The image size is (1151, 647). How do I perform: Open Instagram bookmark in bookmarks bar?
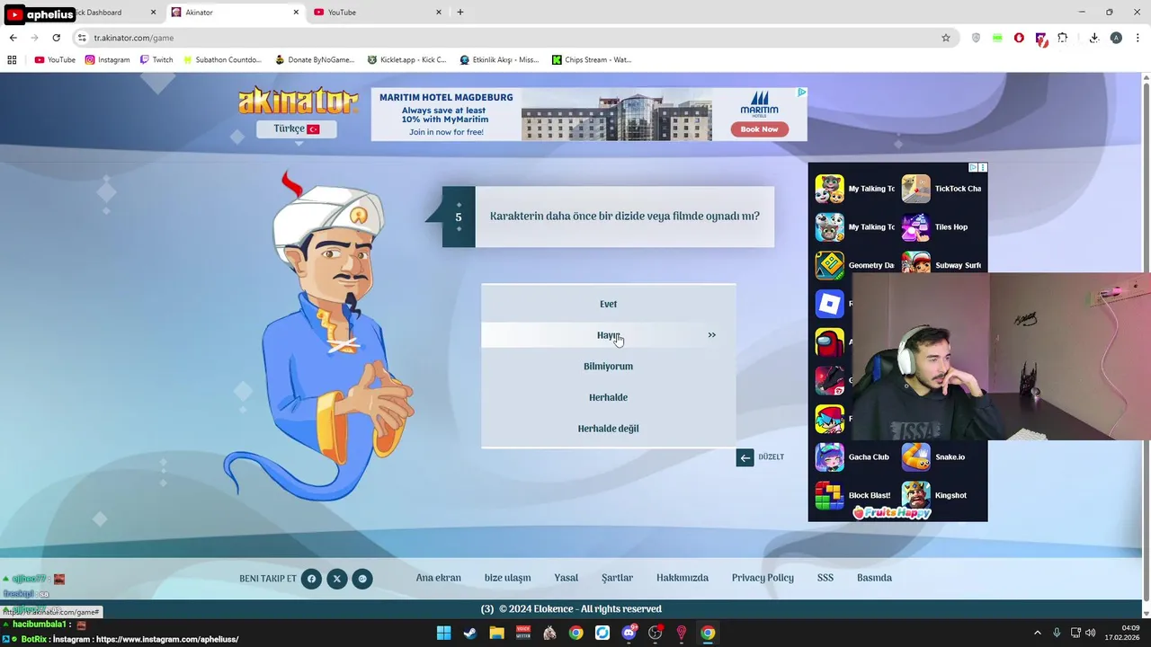click(x=107, y=60)
